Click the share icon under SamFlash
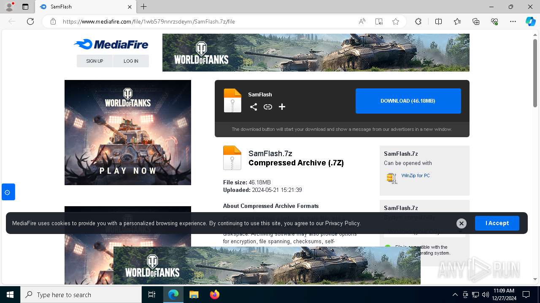 click(x=254, y=107)
